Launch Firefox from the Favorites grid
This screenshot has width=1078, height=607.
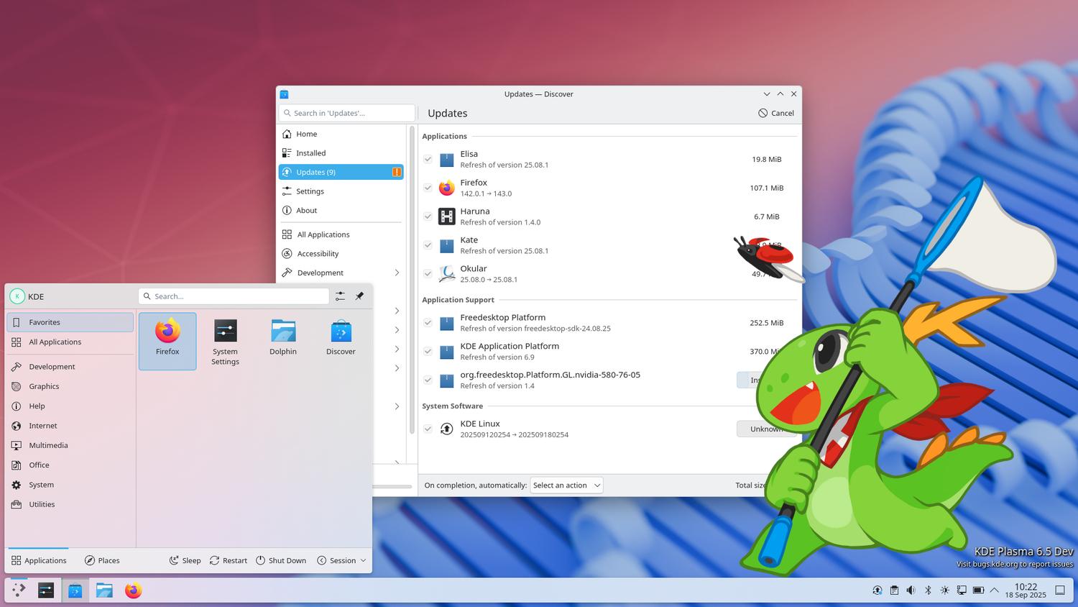tap(167, 340)
